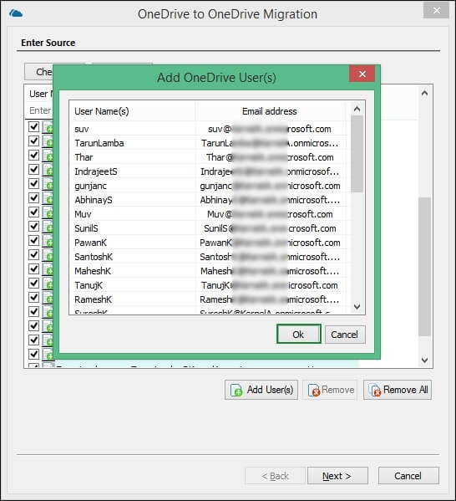
Task: Select the AbhinayS user row
Action: tap(207, 200)
